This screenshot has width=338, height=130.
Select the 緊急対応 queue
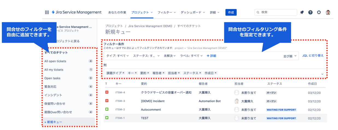coord(69,86)
